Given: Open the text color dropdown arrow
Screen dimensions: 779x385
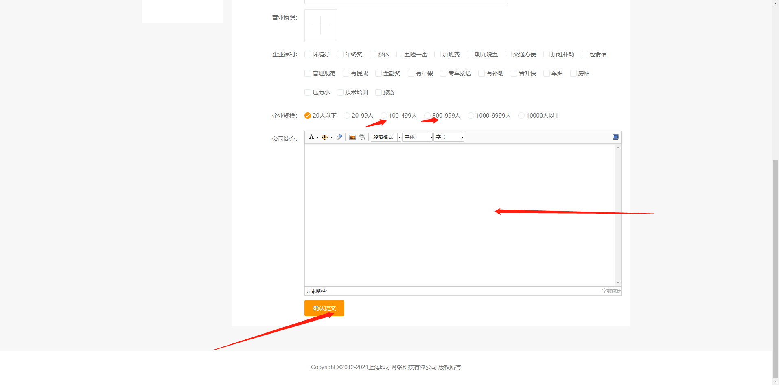Looking at the screenshot, I should coord(317,137).
